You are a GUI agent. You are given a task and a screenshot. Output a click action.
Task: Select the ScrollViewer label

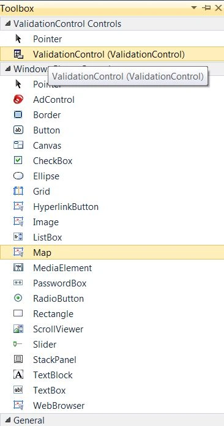tap(58, 329)
